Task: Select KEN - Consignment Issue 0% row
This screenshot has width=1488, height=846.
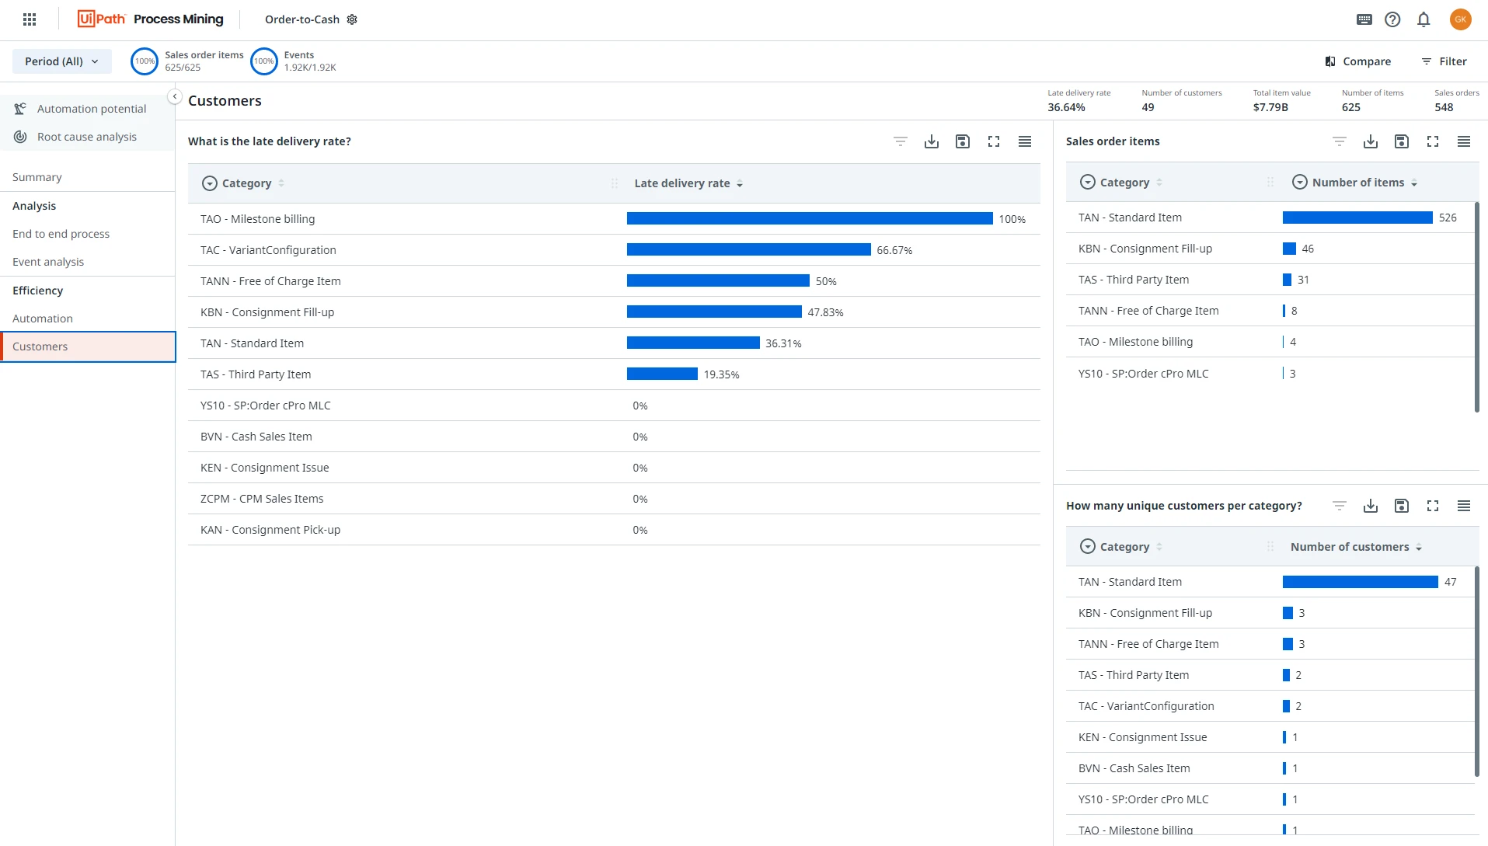Action: click(x=614, y=468)
